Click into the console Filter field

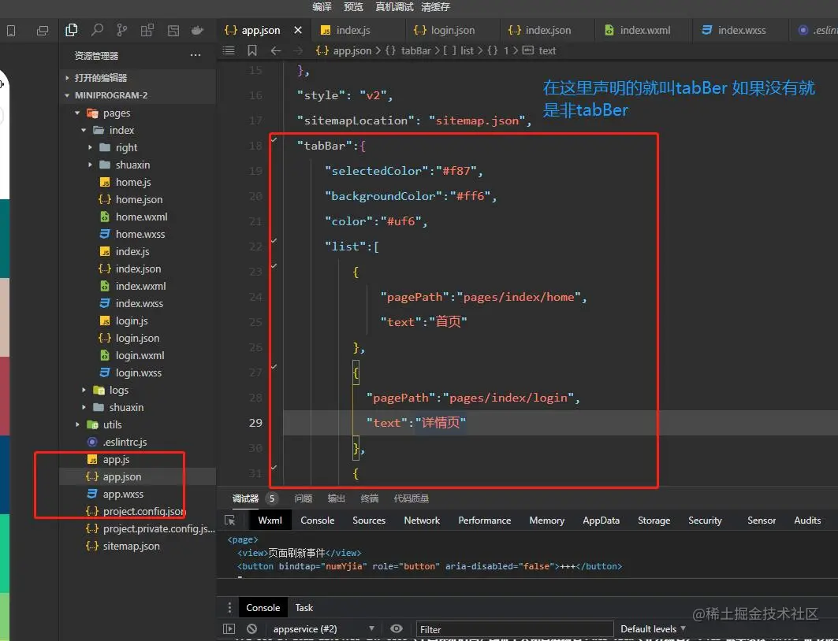(x=515, y=629)
